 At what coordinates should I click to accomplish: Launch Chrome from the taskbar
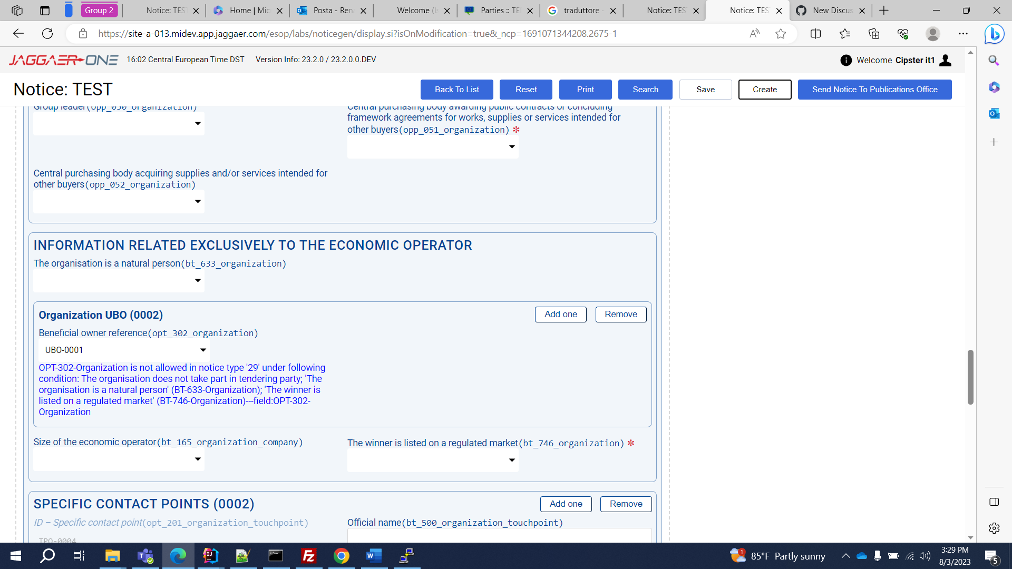click(x=342, y=556)
